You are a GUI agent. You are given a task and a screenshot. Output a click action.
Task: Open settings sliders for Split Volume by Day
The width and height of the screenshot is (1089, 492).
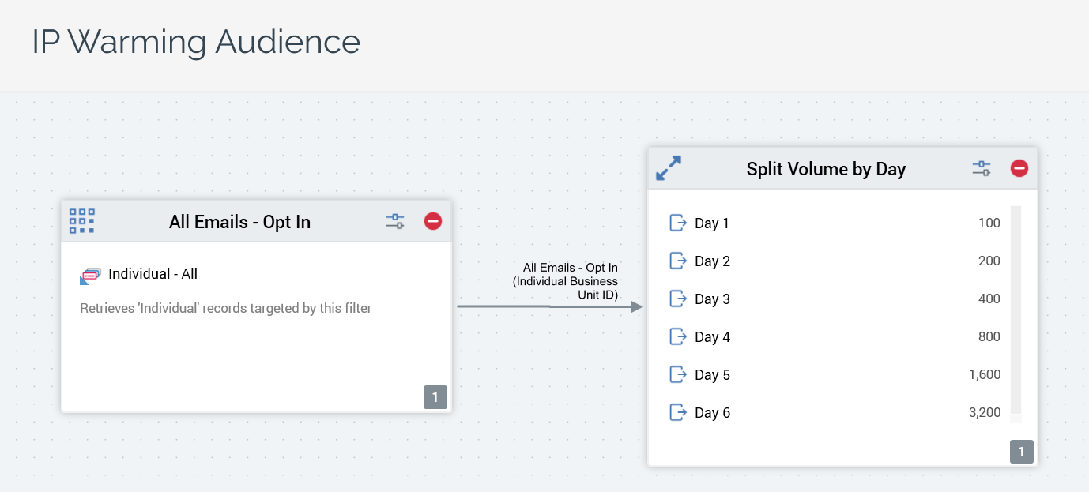[x=981, y=168]
